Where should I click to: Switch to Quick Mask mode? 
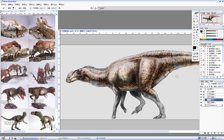coord(197,53)
